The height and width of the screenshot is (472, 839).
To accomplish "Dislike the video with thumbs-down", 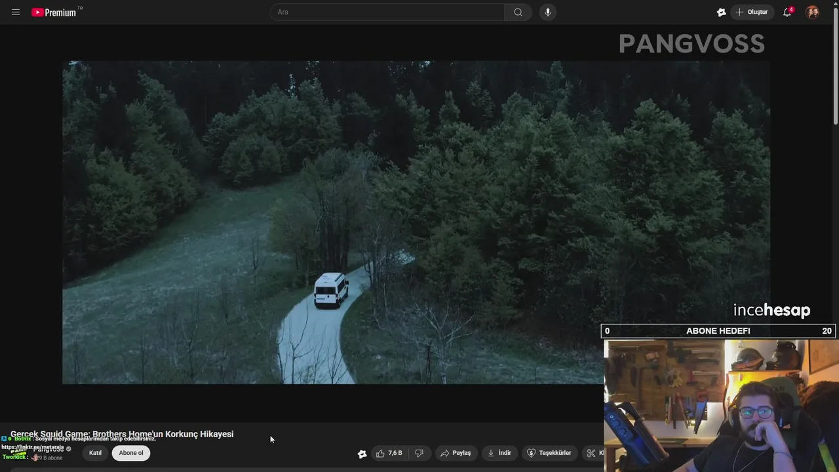I will [419, 453].
